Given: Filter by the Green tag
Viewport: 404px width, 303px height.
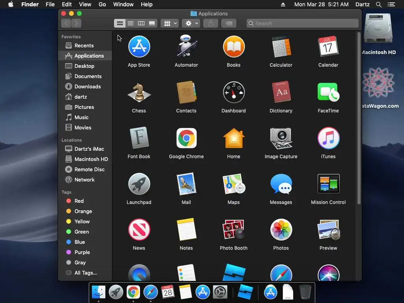Looking at the screenshot, I should click(x=85, y=232).
